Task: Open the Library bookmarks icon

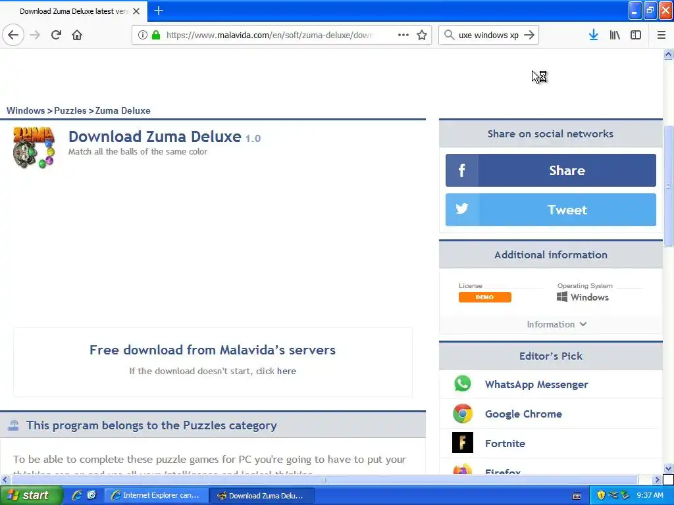Action: 615,35
